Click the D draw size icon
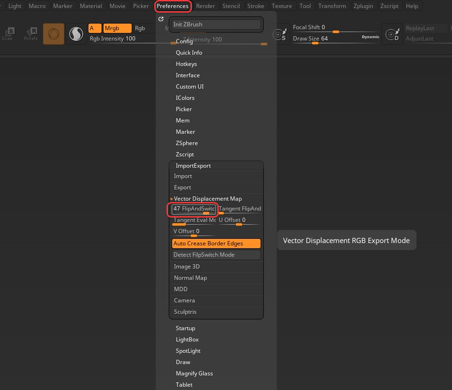Image resolution: width=452 pixels, height=390 pixels. coord(392,35)
